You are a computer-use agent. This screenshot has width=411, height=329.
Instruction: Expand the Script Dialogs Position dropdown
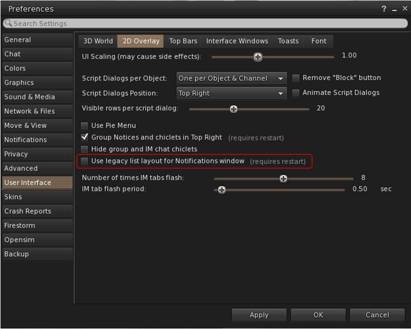231,93
